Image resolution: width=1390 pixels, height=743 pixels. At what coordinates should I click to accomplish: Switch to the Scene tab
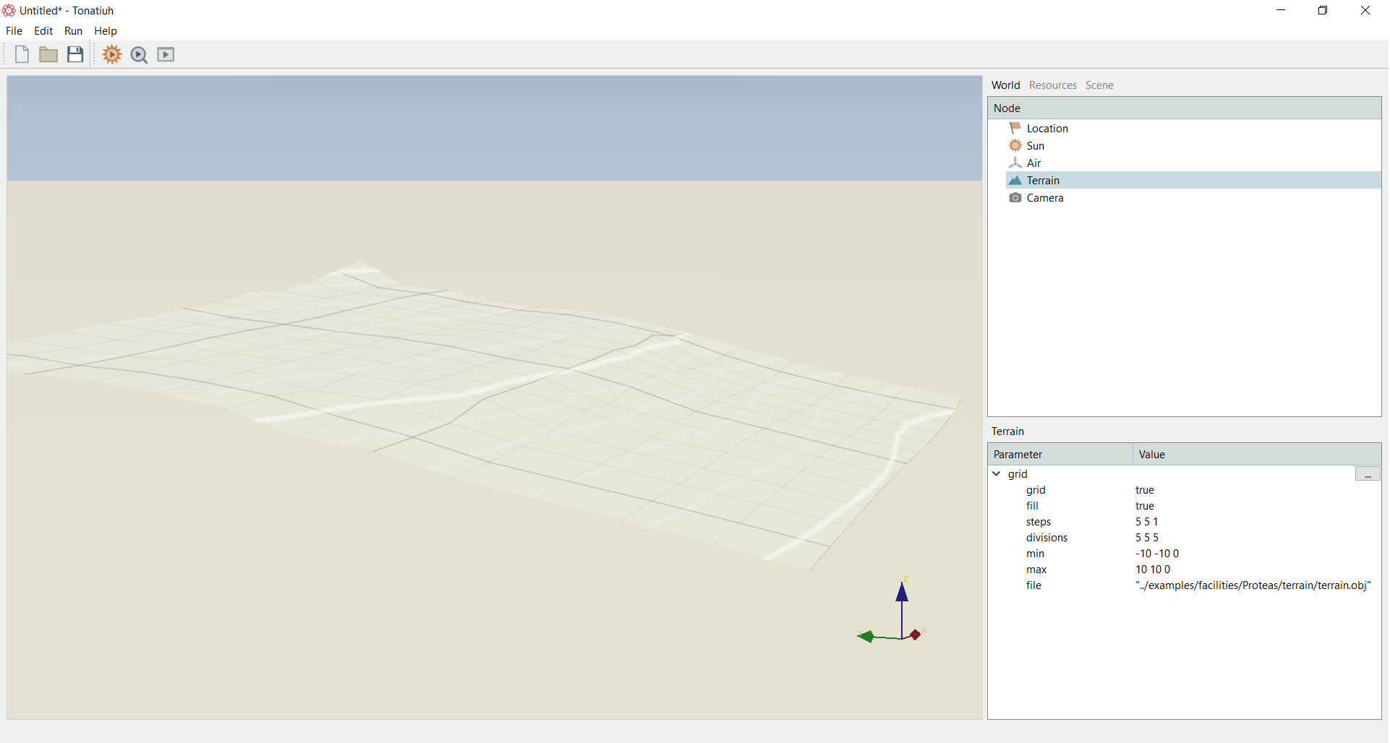(1099, 85)
